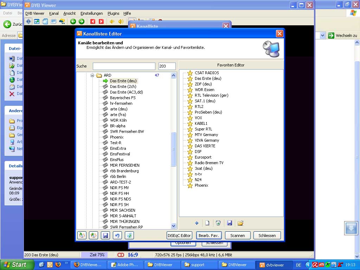
Task: Click the second speaker volume icon
Action: [121, 22]
